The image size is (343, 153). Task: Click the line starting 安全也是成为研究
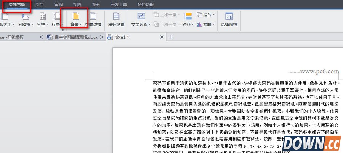point(246,118)
